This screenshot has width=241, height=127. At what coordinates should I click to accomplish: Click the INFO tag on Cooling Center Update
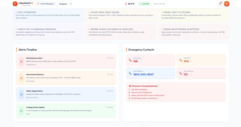pos(28,114)
